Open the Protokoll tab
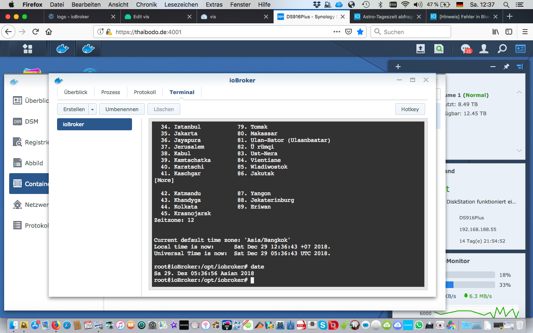 (x=145, y=92)
